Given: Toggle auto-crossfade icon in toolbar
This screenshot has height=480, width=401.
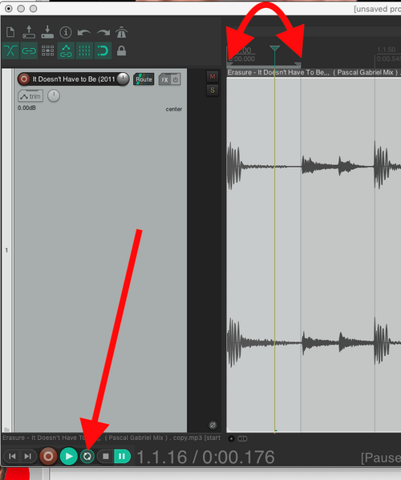Looking at the screenshot, I should 10,50.
